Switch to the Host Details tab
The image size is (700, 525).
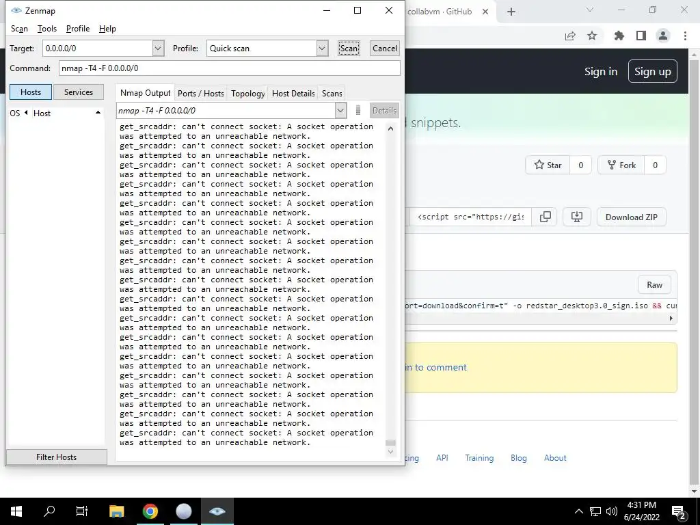293,93
